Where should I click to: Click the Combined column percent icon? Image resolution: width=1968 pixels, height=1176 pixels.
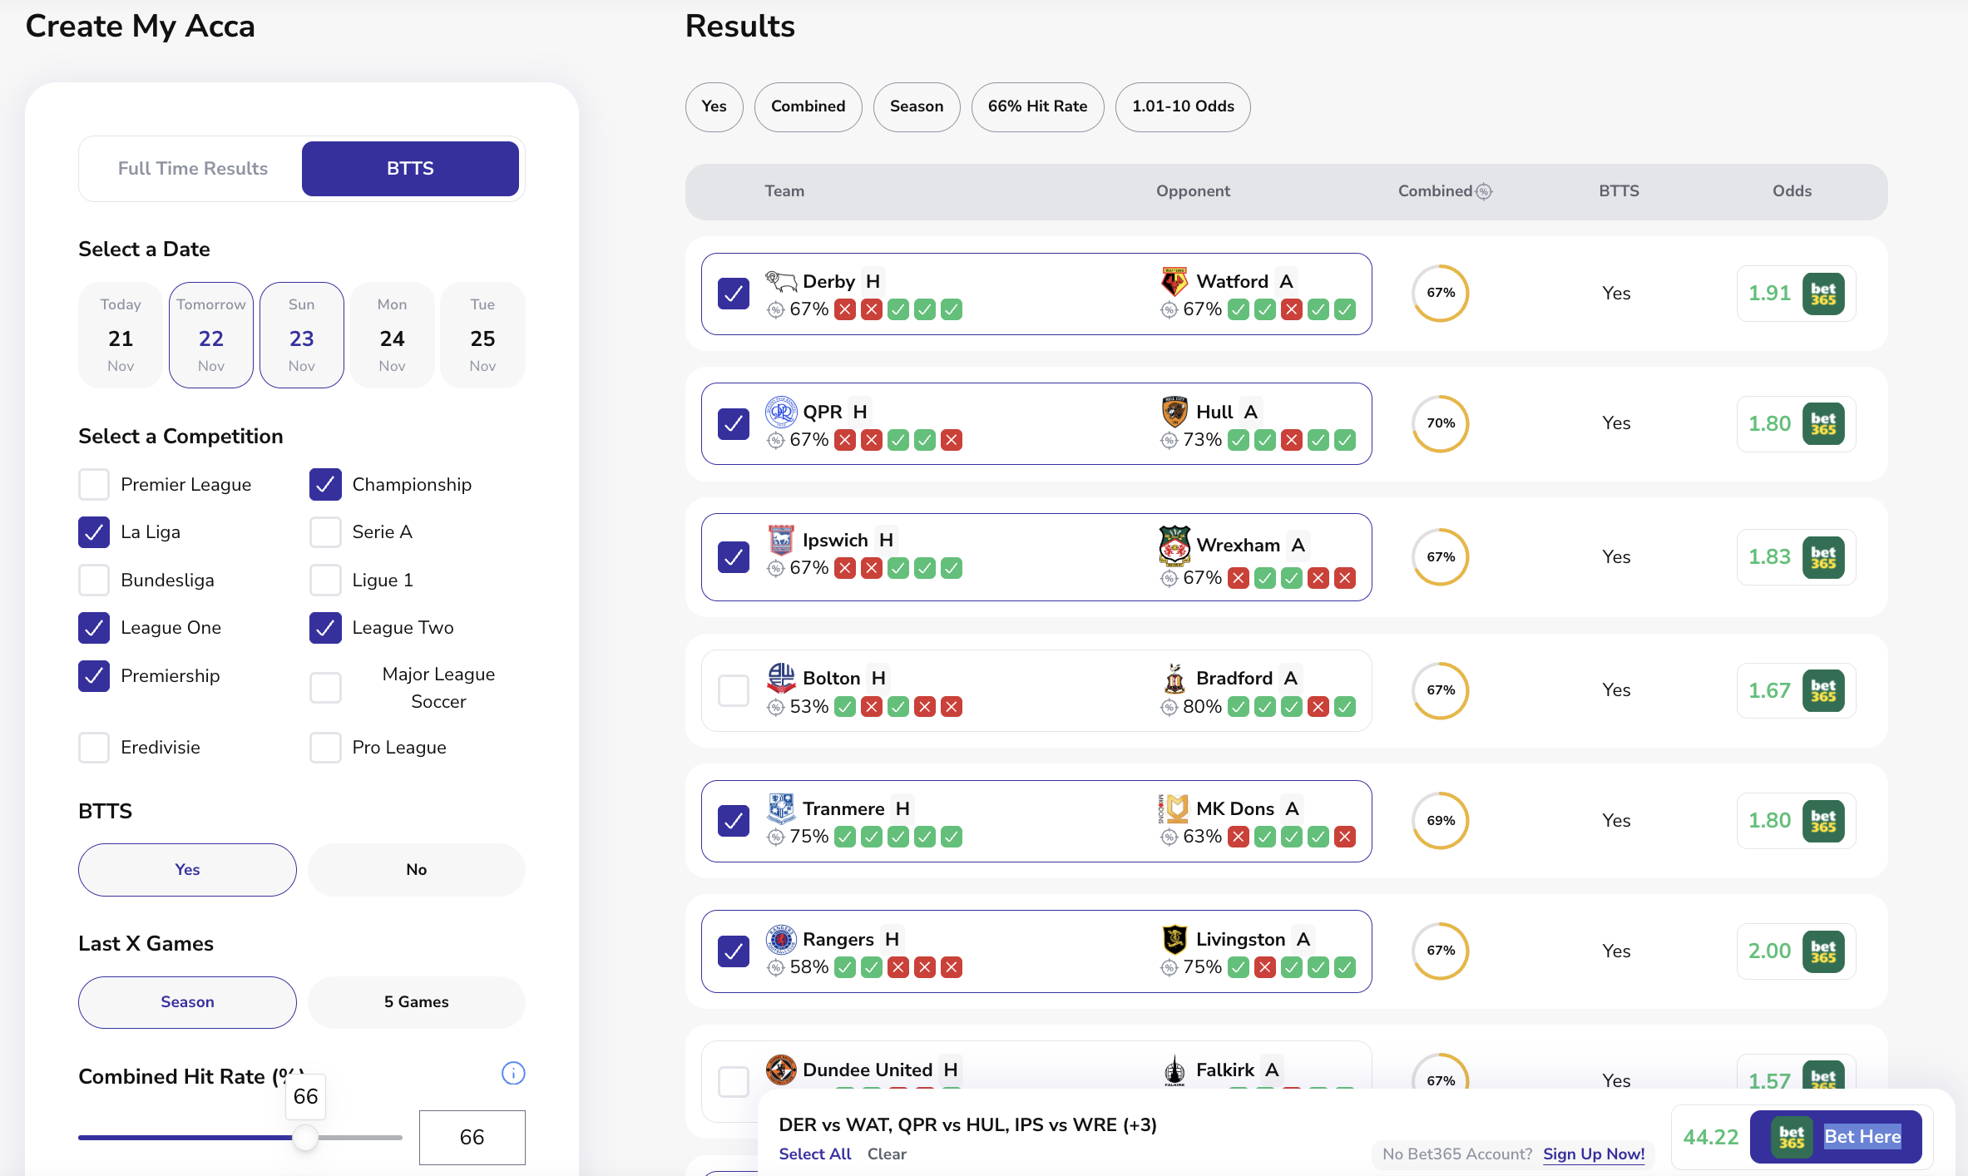[1484, 191]
